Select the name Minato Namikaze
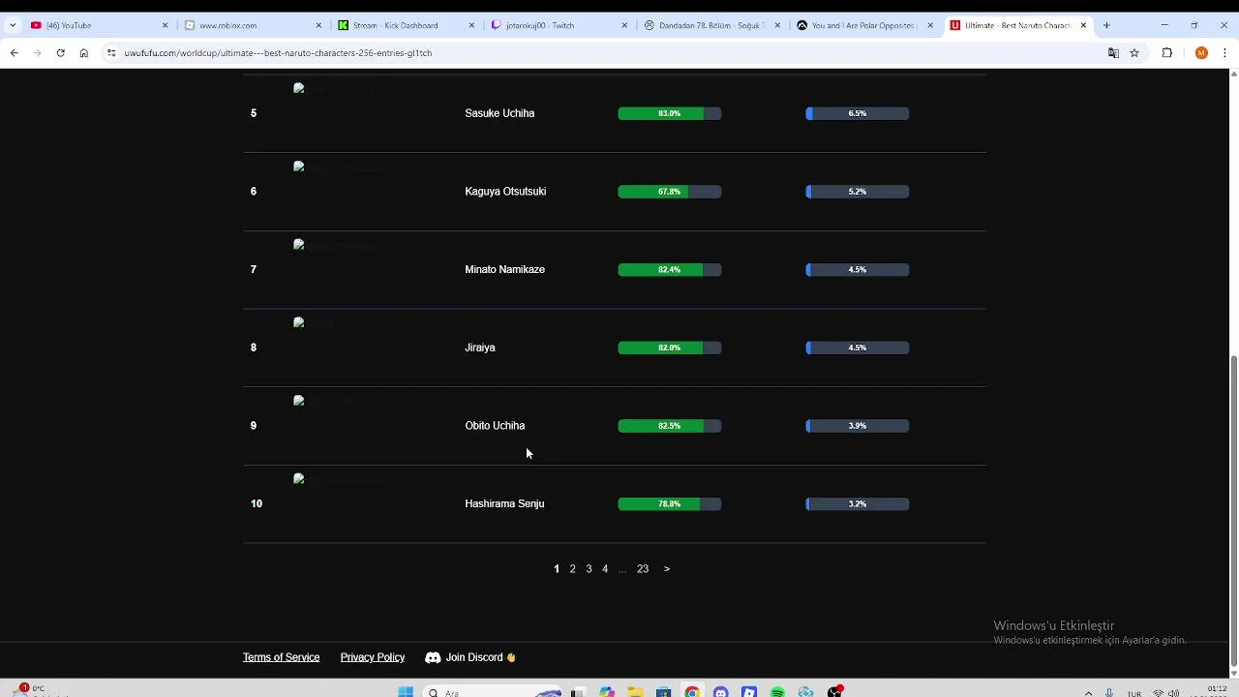The height and width of the screenshot is (697, 1239). coord(504,270)
